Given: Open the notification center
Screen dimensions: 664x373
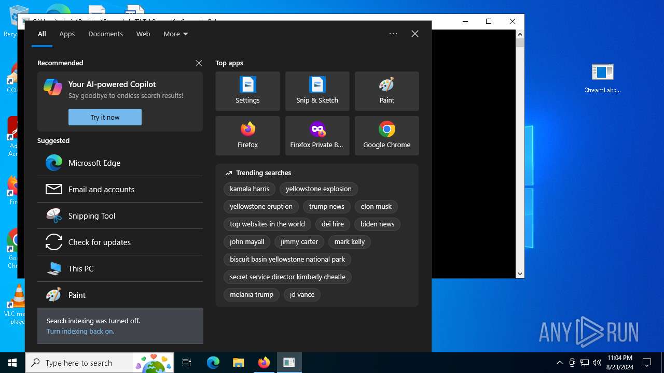Looking at the screenshot, I should click(x=647, y=363).
